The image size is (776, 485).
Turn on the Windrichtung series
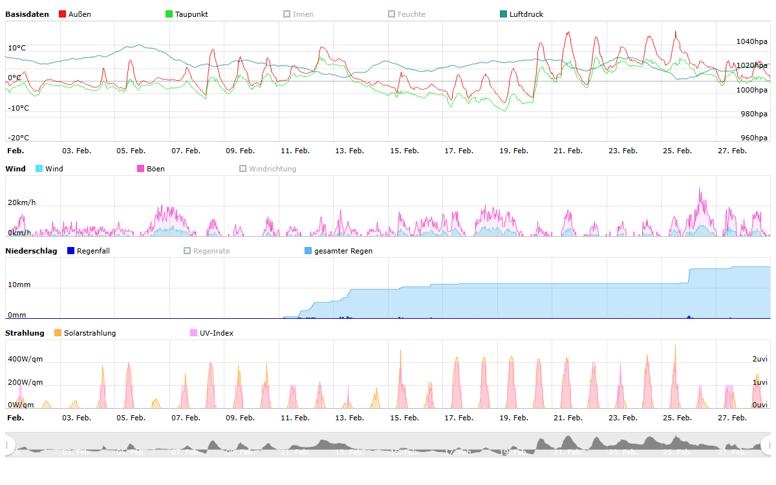(x=268, y=169)
